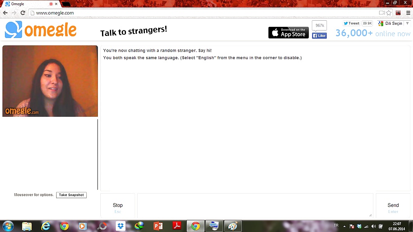413x232 pixels.
Task: Click the TR language indicator in the tray
Action: click(x=336, y=225)
